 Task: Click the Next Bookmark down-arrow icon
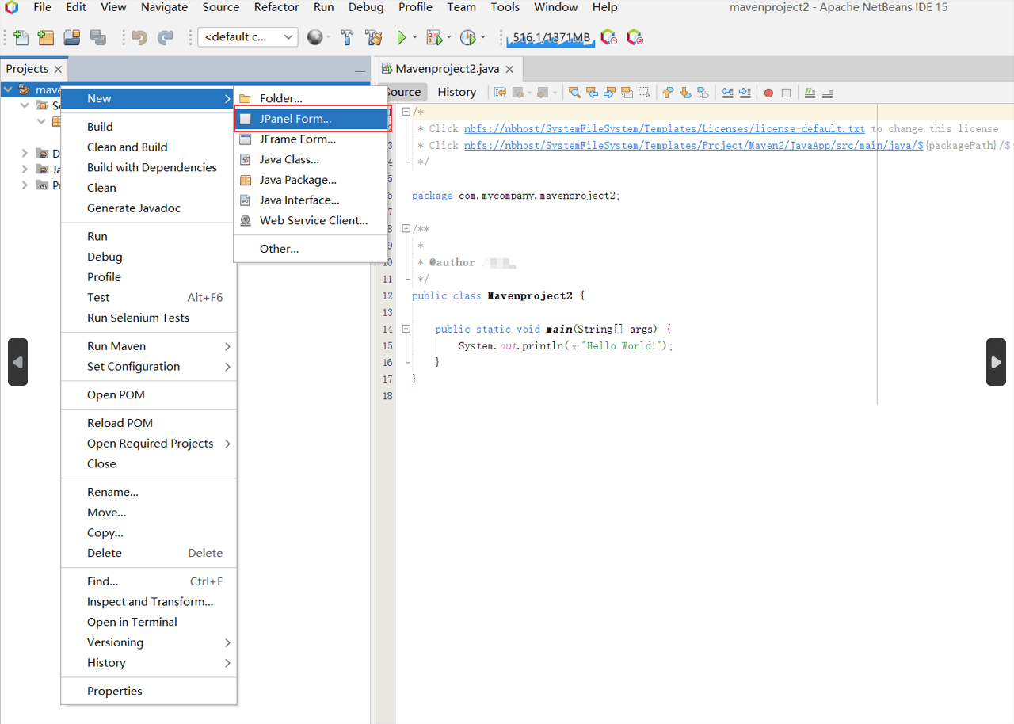point(685,93)
